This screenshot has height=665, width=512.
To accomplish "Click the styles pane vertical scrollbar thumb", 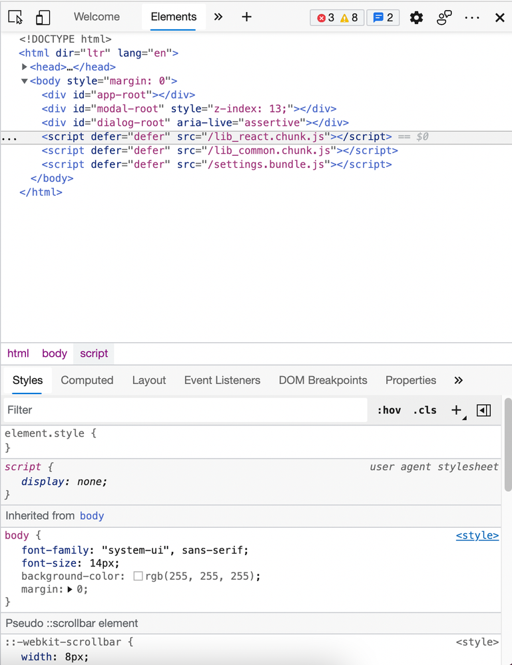I will click(x=508, y=445).
